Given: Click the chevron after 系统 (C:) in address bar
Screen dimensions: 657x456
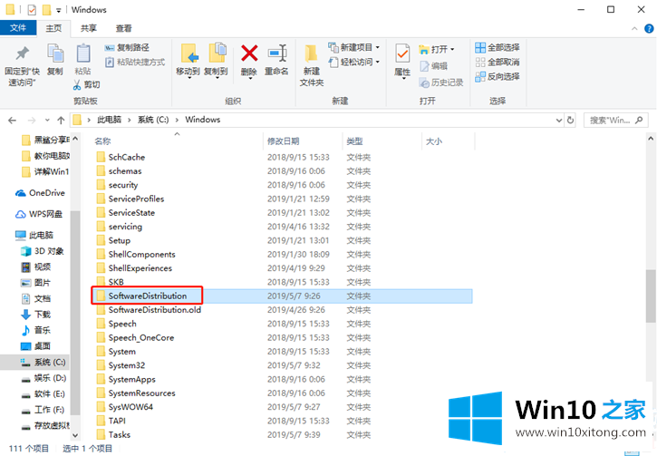Looking at the screenshot, I should 177,120.
